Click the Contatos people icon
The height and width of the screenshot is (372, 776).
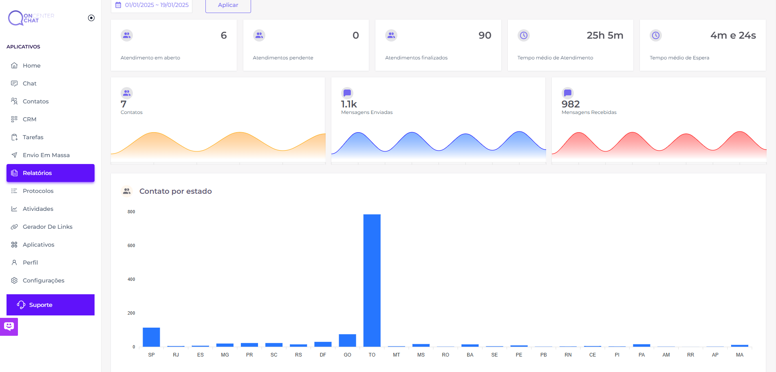[14, 101]
